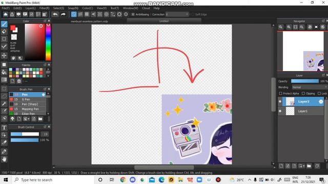The width and height of the screenshot is (328, 184).
Task: Enable layer Lock checkbox
Action: 319,94
